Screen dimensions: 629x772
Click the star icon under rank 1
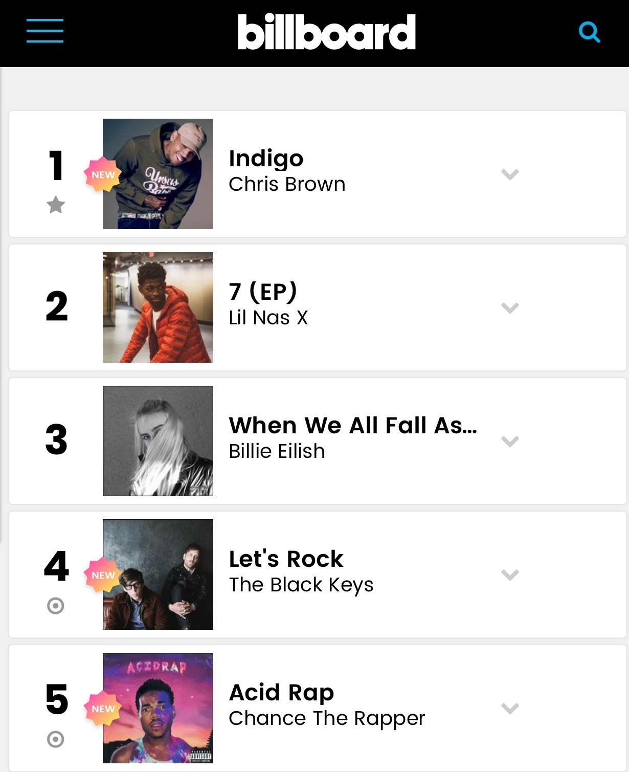click(x=56, y=205)
